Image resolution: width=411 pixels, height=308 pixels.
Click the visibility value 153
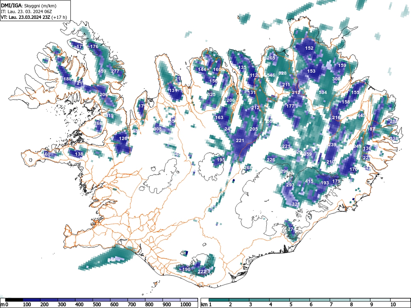coord(311,71)
